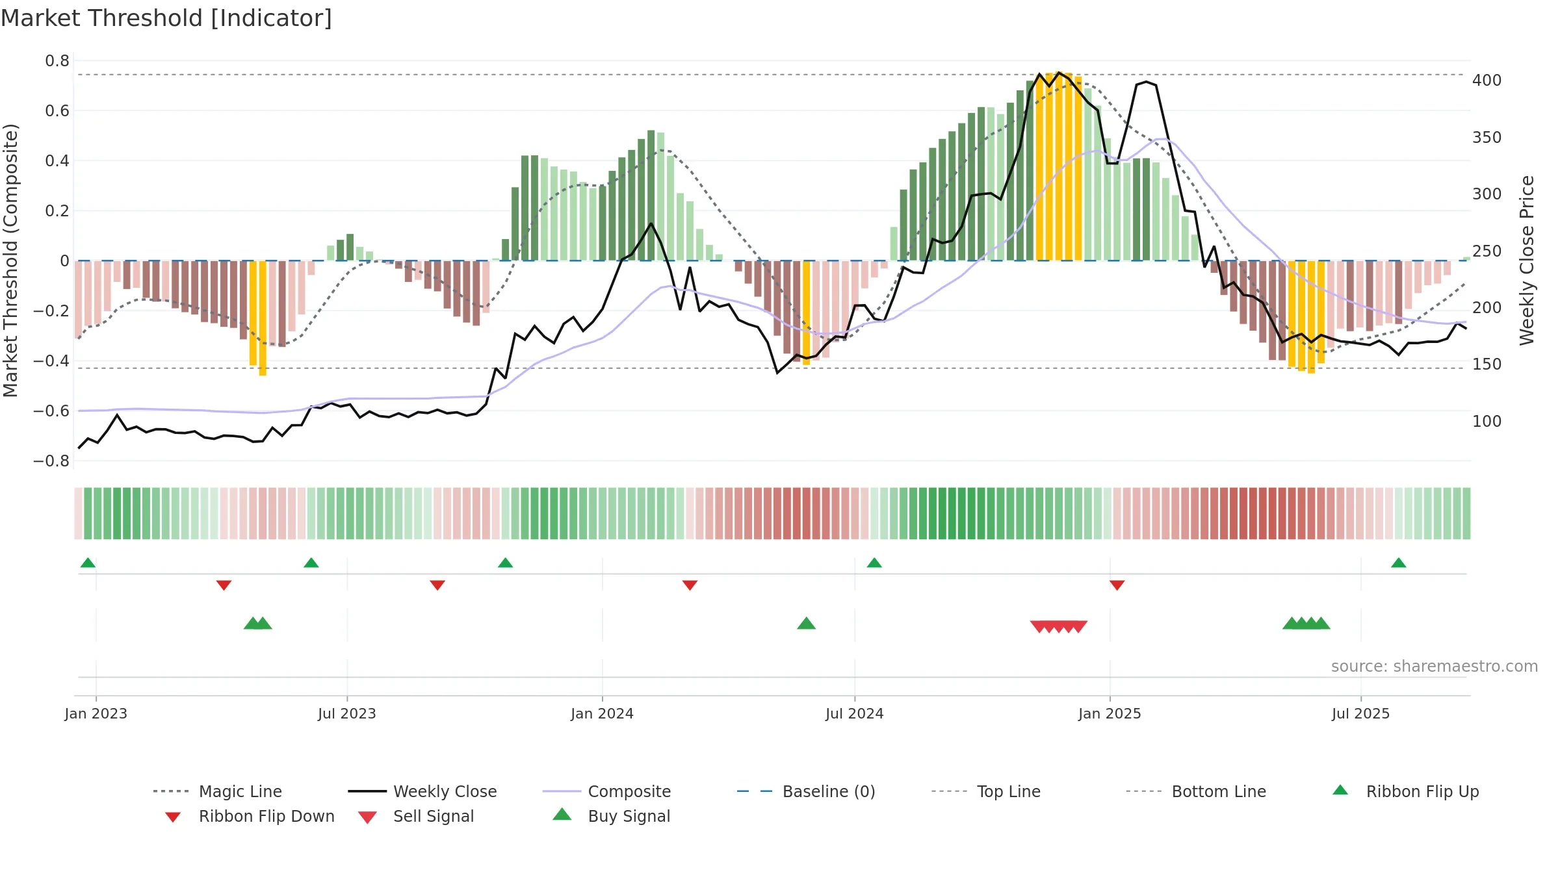Click the red Sell Signal legend triangle

[367, 817]
